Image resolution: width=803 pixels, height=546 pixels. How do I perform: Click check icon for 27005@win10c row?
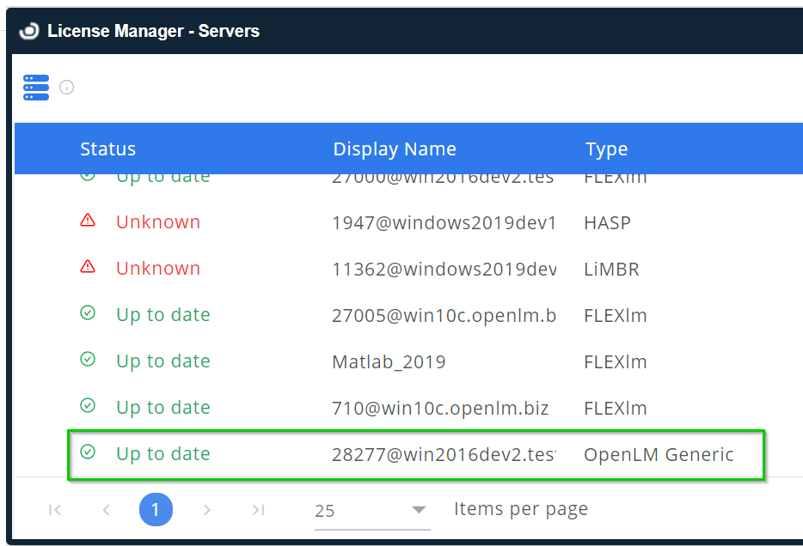tap(88, 314)
